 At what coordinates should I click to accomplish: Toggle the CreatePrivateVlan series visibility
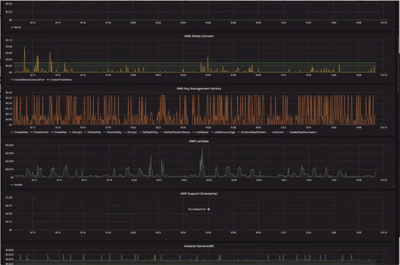pyautogui.click(x=61, y=79)
